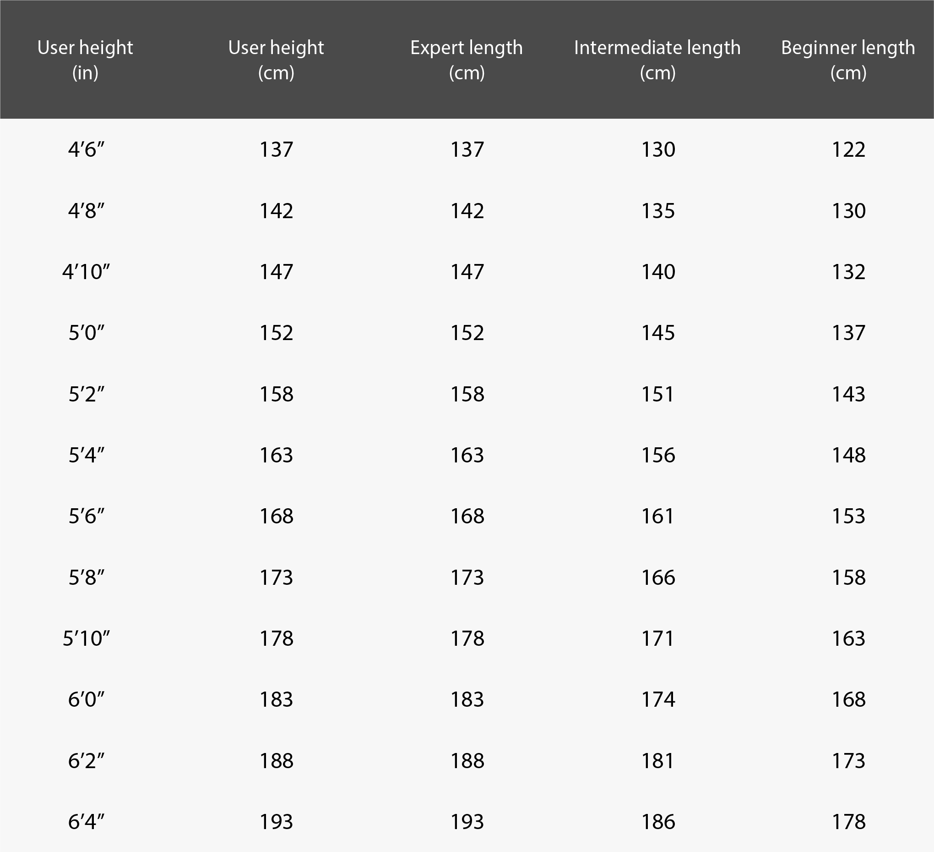The height and width of the screenshot is (852, 934).
Task: Click expert length value 193
Action: pos(467,822)
